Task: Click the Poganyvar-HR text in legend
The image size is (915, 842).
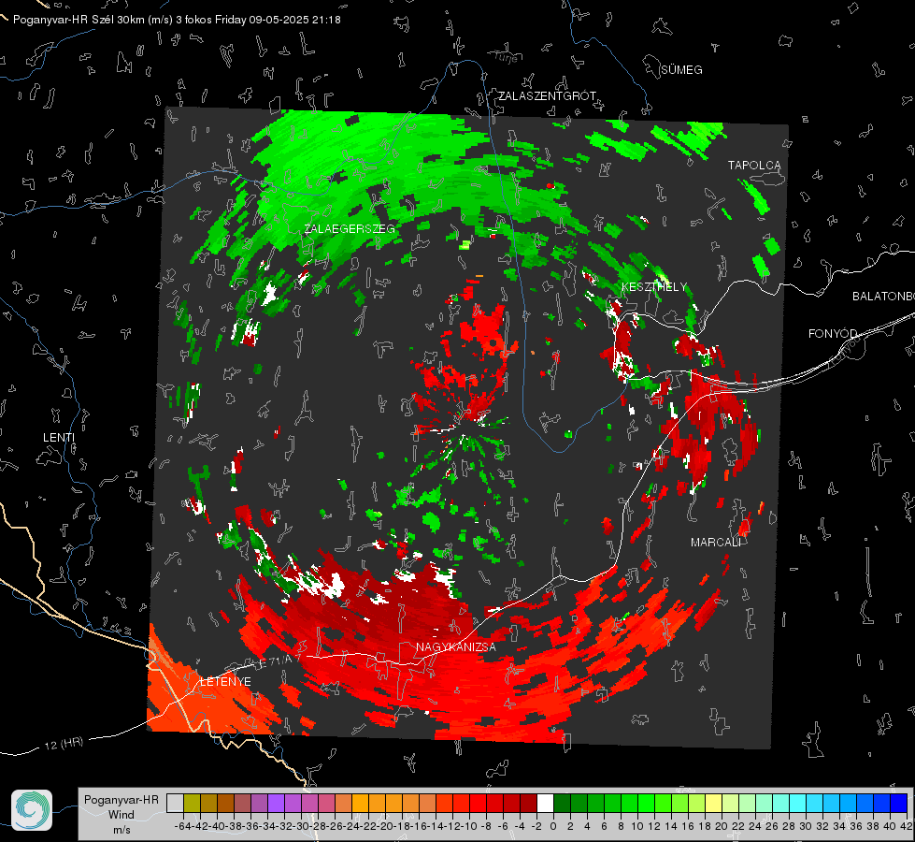Action: (x=122, y=800)
